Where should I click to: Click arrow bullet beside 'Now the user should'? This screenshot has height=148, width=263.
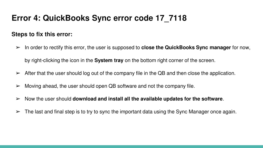(x=18, y=99)
